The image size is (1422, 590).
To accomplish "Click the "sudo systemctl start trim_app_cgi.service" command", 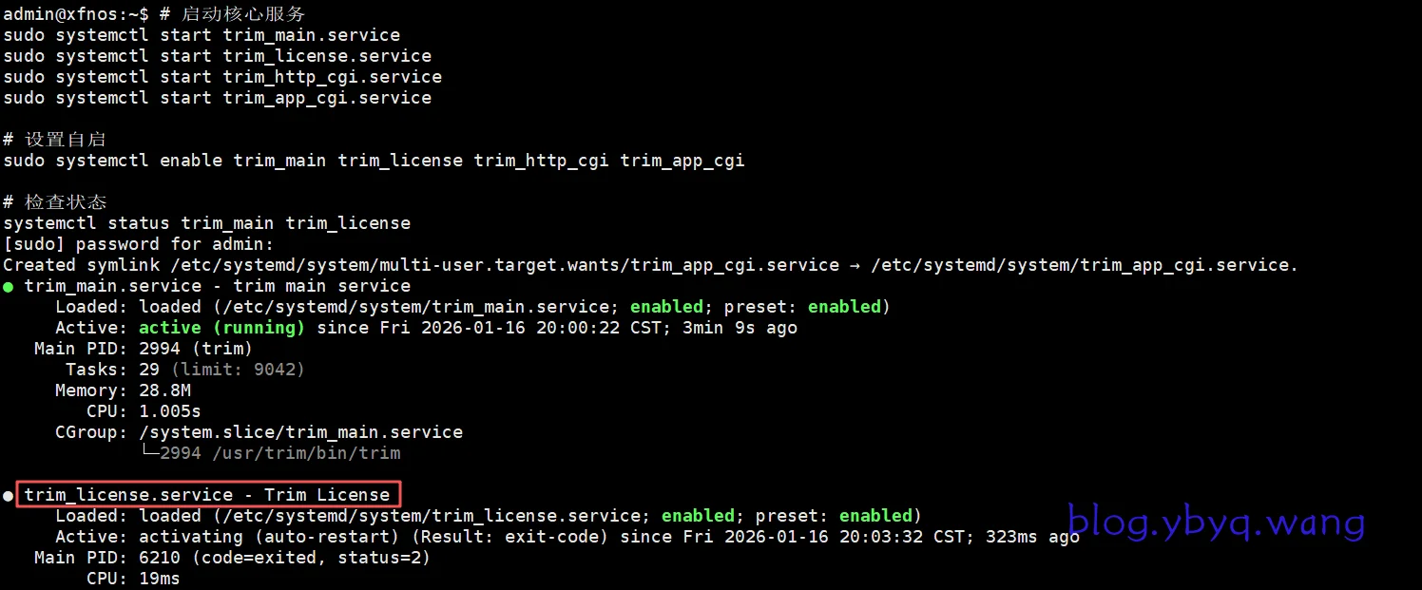I will (x=217, y=98).
